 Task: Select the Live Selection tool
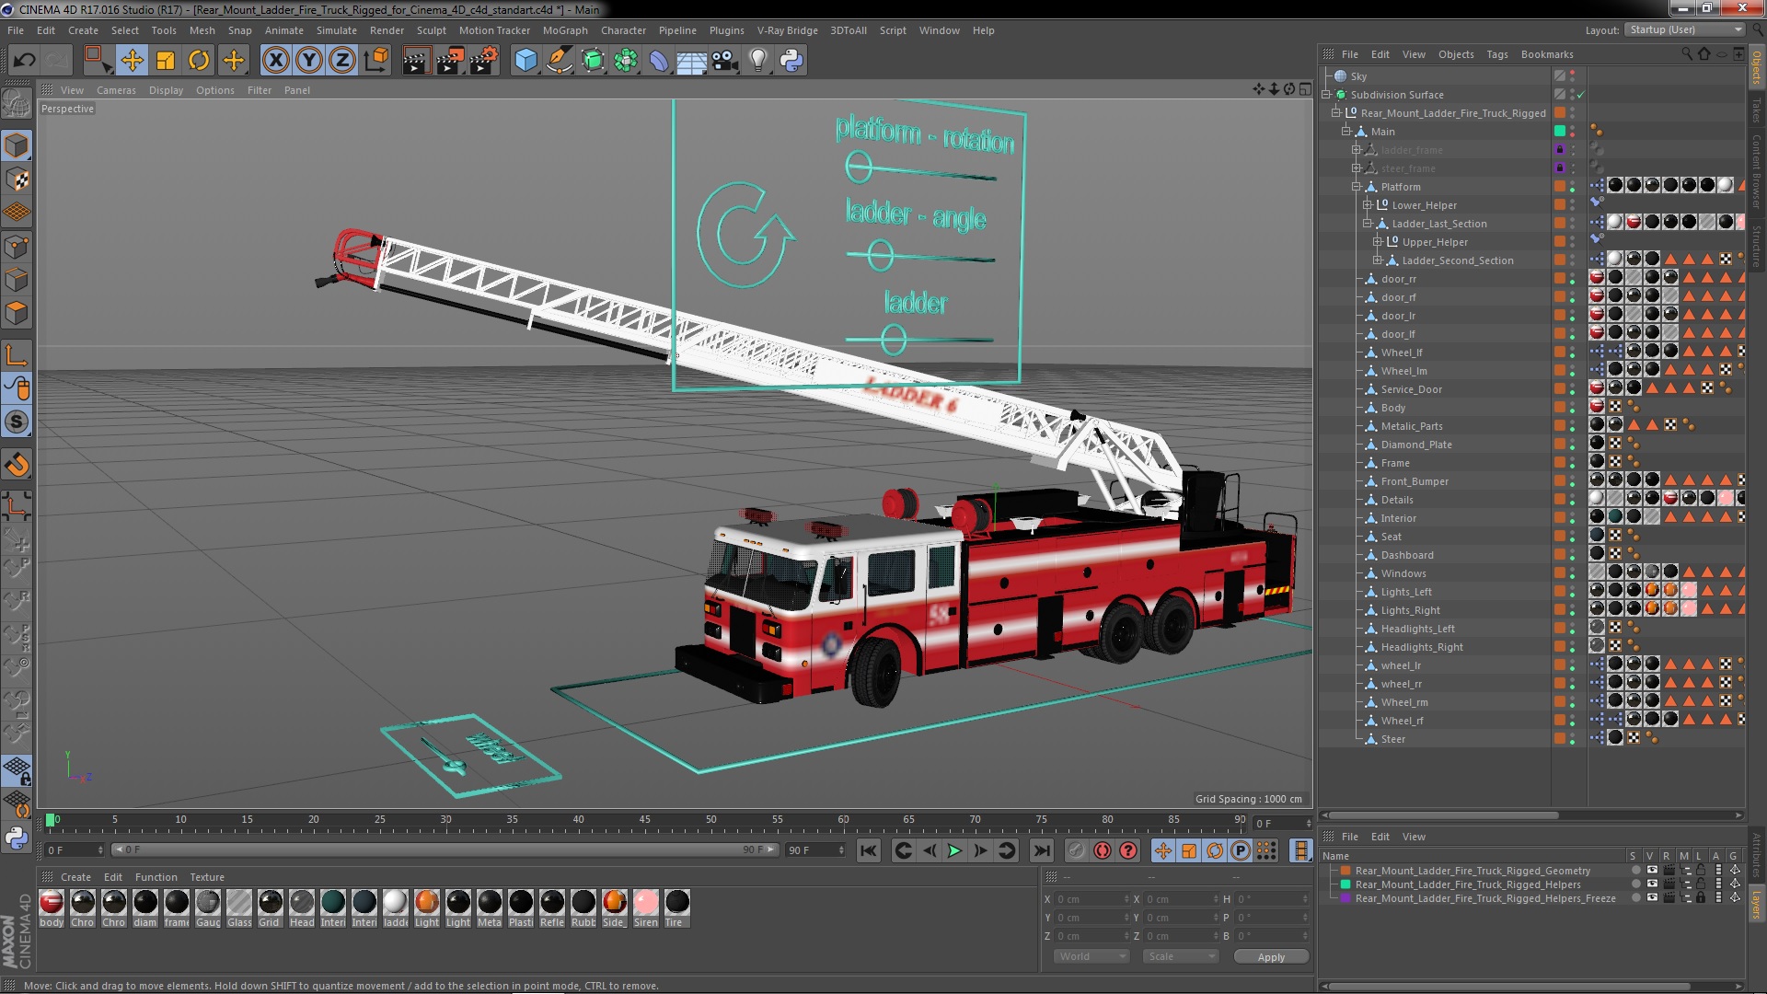(x=97, y=61)
